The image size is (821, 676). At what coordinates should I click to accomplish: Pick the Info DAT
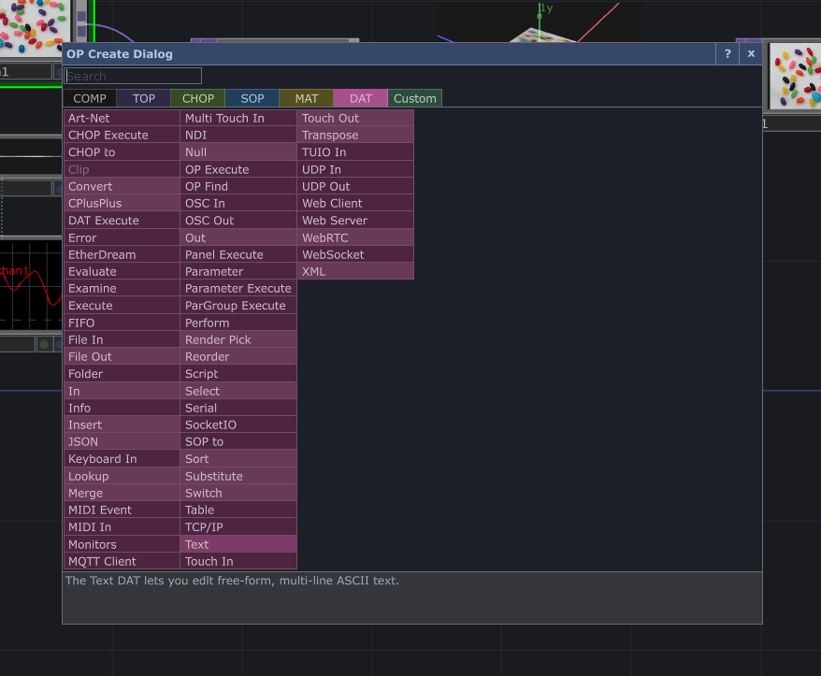pyautogui.click(x=122, y=408)
